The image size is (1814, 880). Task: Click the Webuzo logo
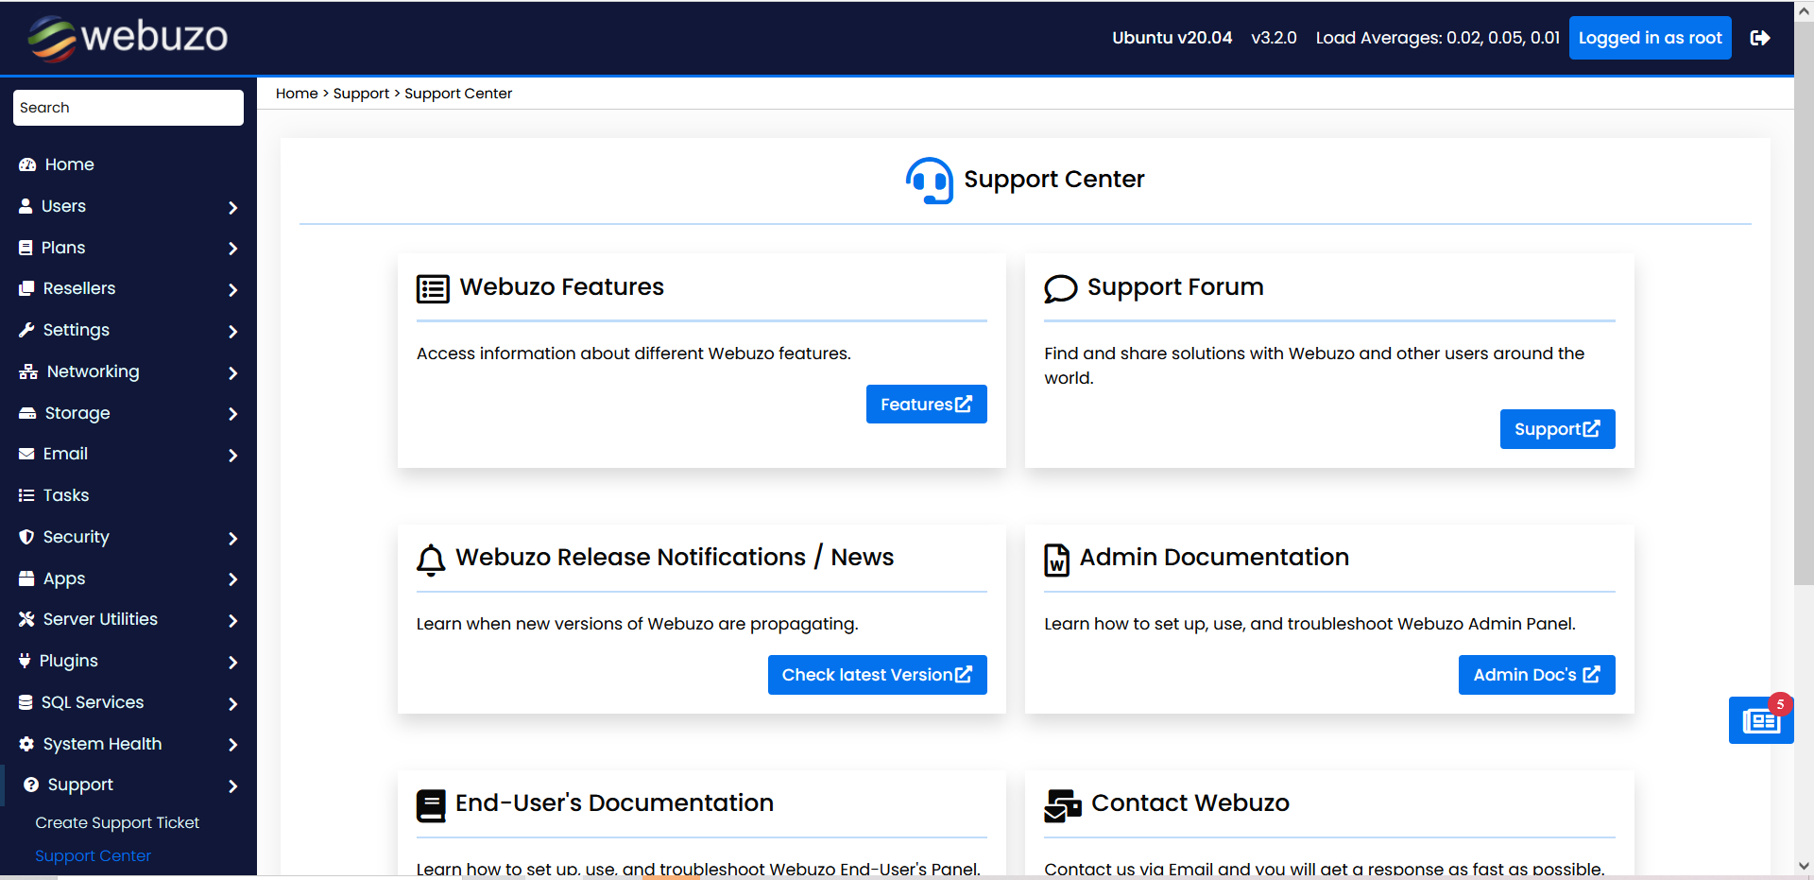(x=128, y=38)
